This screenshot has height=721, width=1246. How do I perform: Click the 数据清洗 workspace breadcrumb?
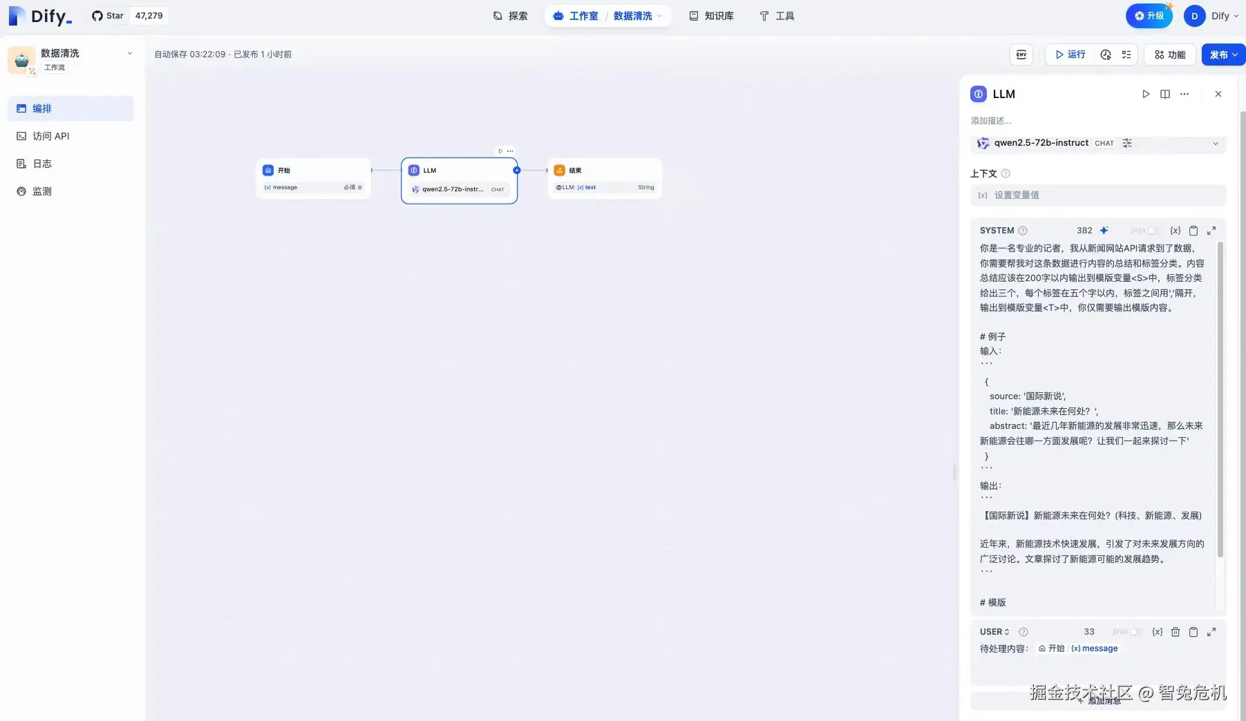pyautogui.click(x=632, y=16)
